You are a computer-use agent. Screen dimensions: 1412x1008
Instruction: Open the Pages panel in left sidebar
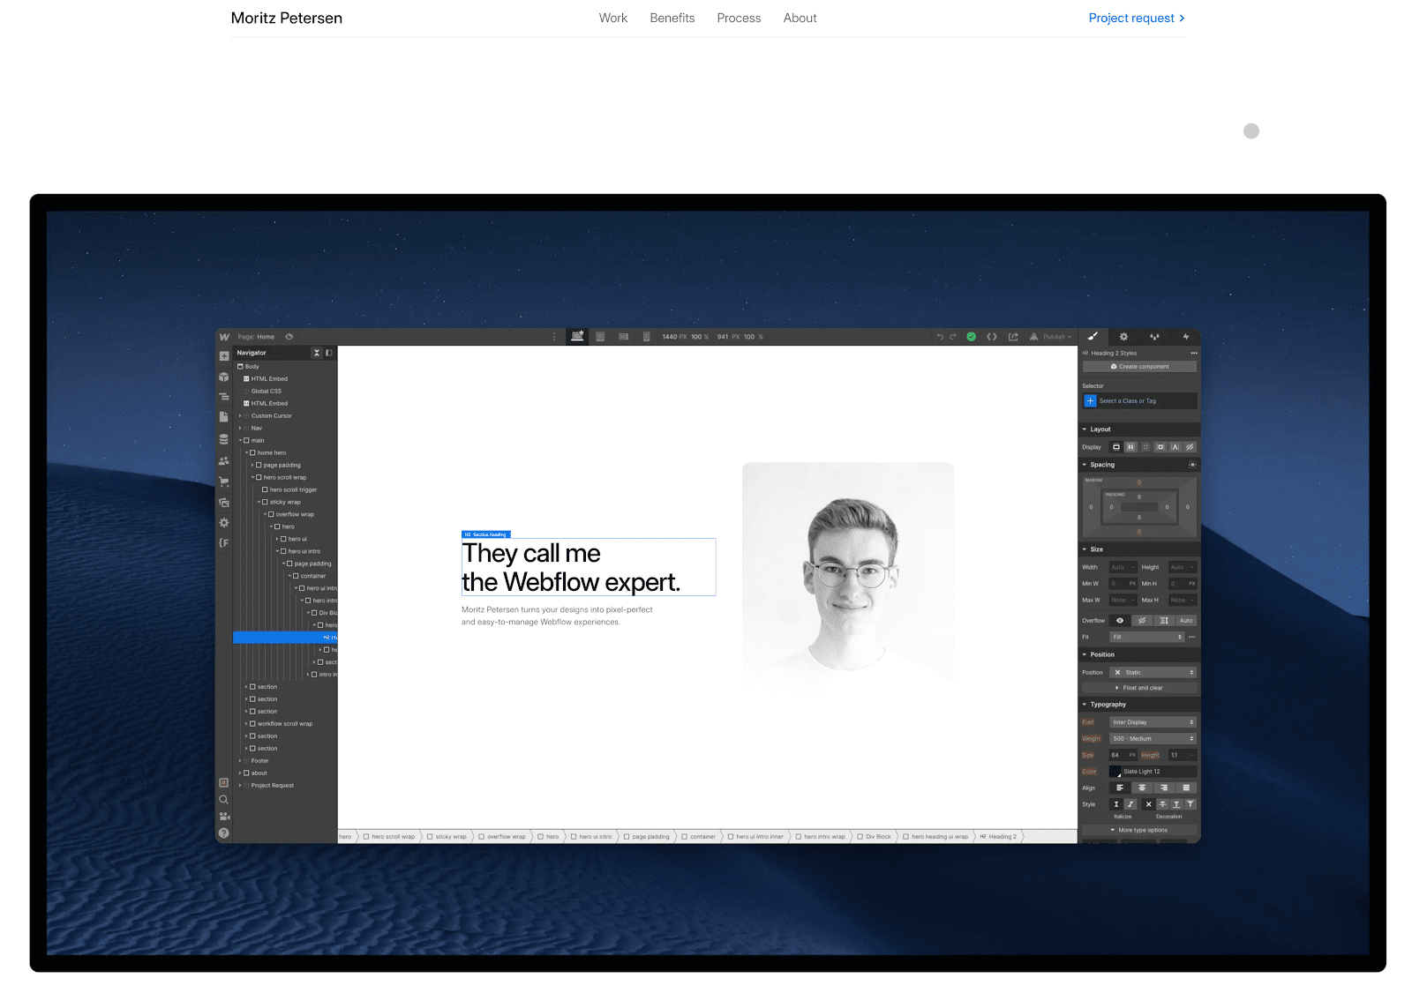tap(223, 416)
